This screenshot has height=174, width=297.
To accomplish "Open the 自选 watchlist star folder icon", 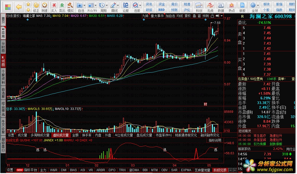I will pyautogui.click(x=80, y=7).
